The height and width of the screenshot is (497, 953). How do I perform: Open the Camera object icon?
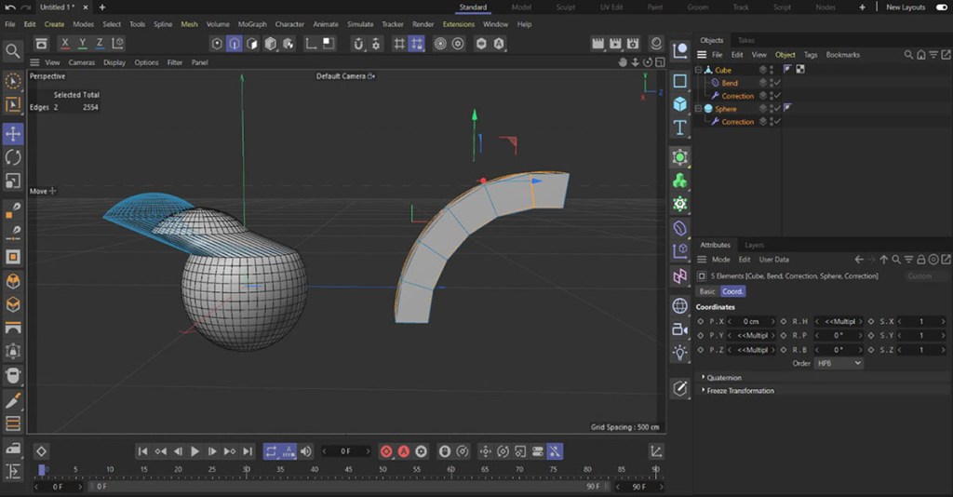pyautogui.click(x=680, y=329)
